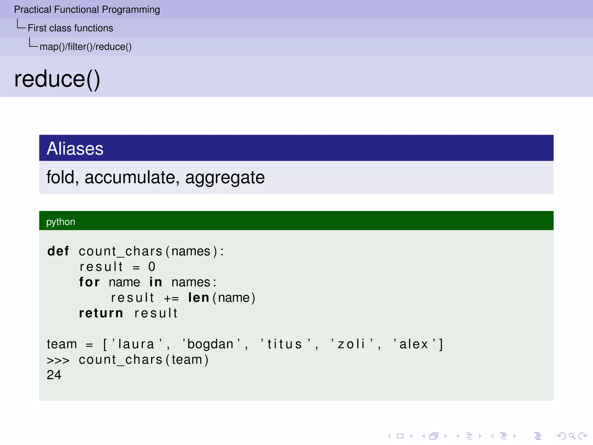
Task: Go to previous frame arrow
Action: click(423, 436)
